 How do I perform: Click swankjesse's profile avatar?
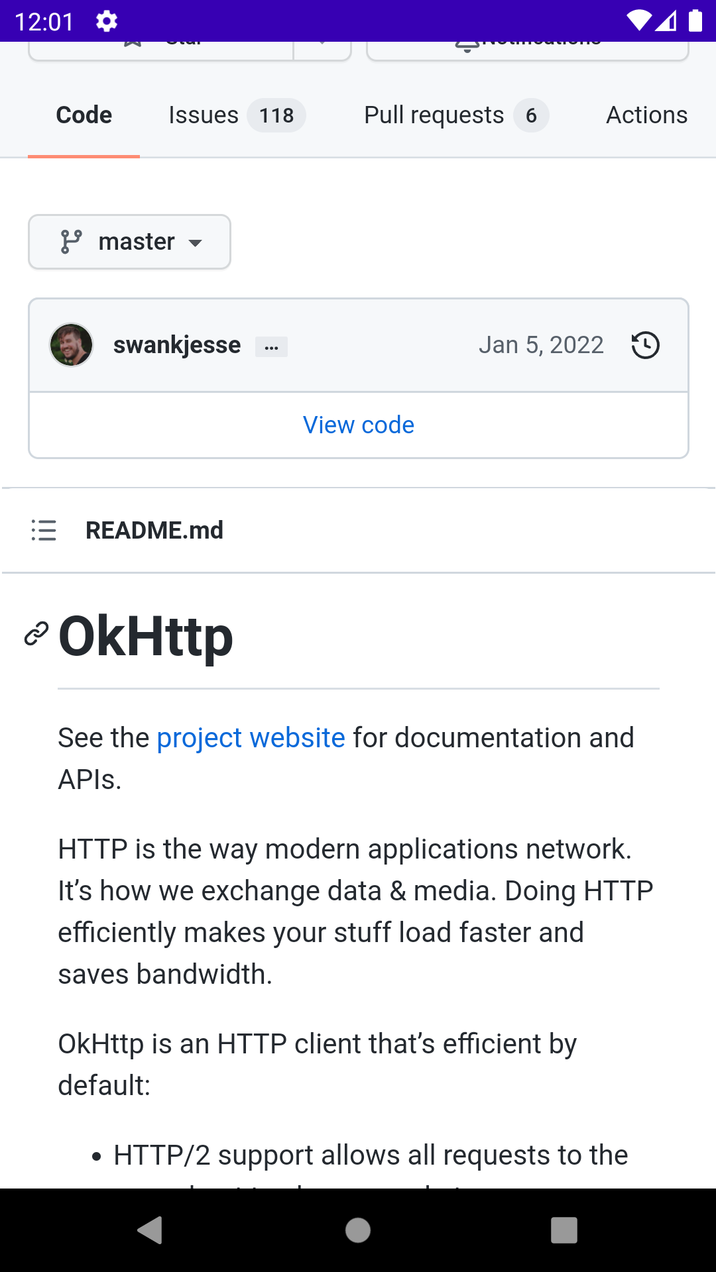[71, 344]
